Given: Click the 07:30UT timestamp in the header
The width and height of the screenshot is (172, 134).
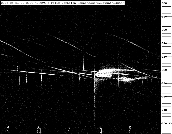Looking at the screenshot, I should pyautogui.click(x=27, y=3).
